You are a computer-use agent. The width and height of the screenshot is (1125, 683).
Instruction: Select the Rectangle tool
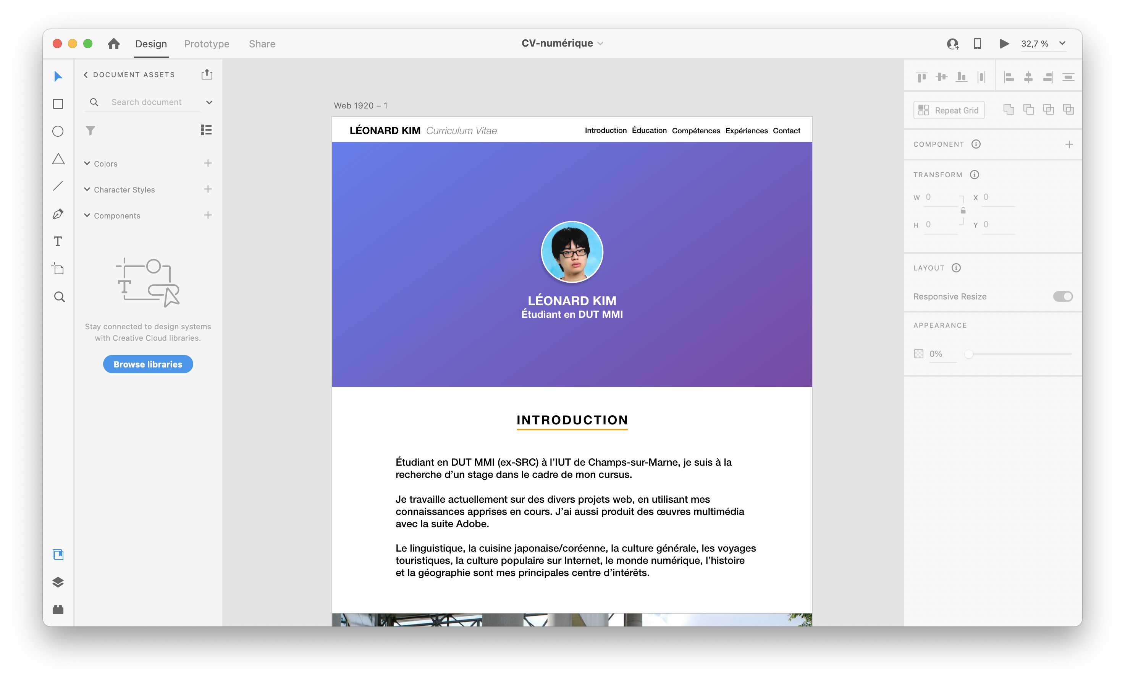click(58, 104)
